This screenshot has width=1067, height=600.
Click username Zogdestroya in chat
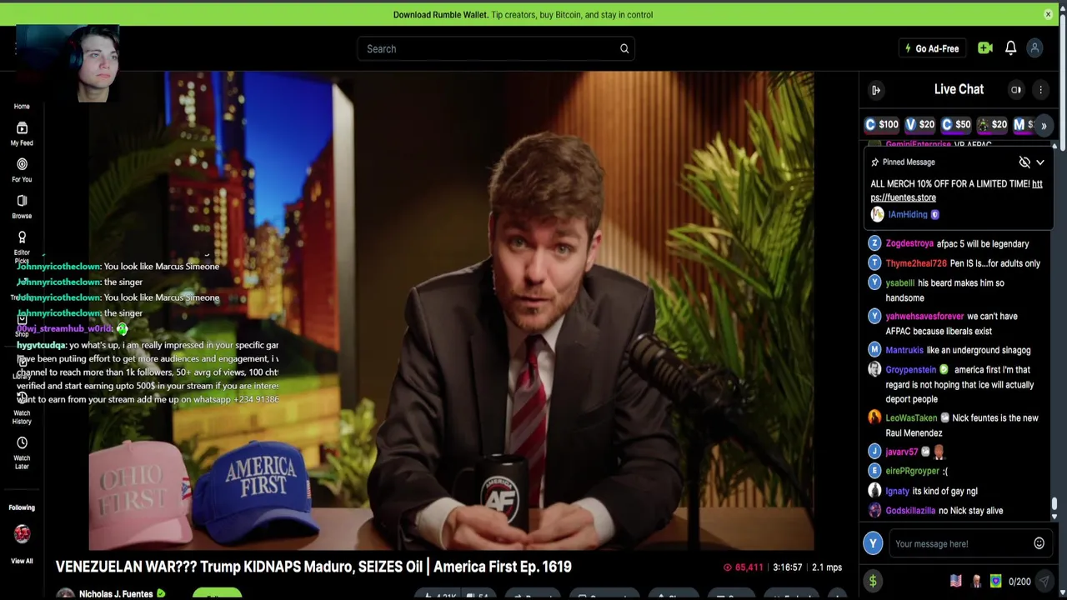point(909,244)
